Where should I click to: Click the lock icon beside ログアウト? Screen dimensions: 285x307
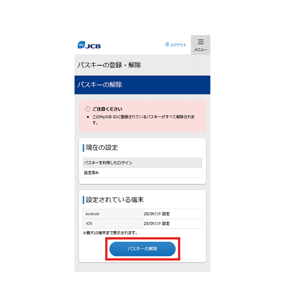point(167,44)
